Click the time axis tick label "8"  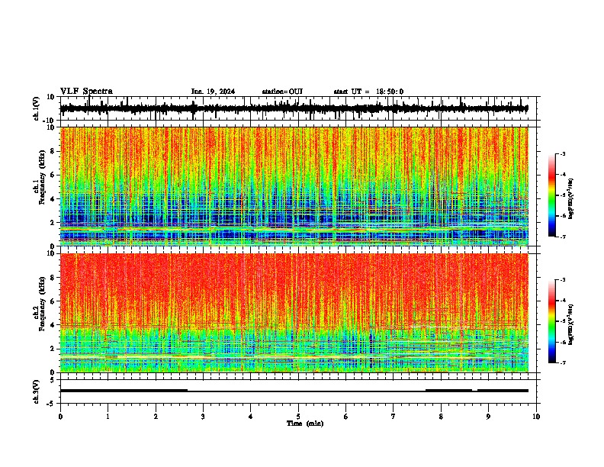pyautogui.click(x=441, y=417)
